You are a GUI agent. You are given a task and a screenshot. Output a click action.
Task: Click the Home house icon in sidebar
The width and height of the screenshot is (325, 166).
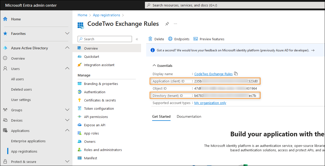coord(5,19)
